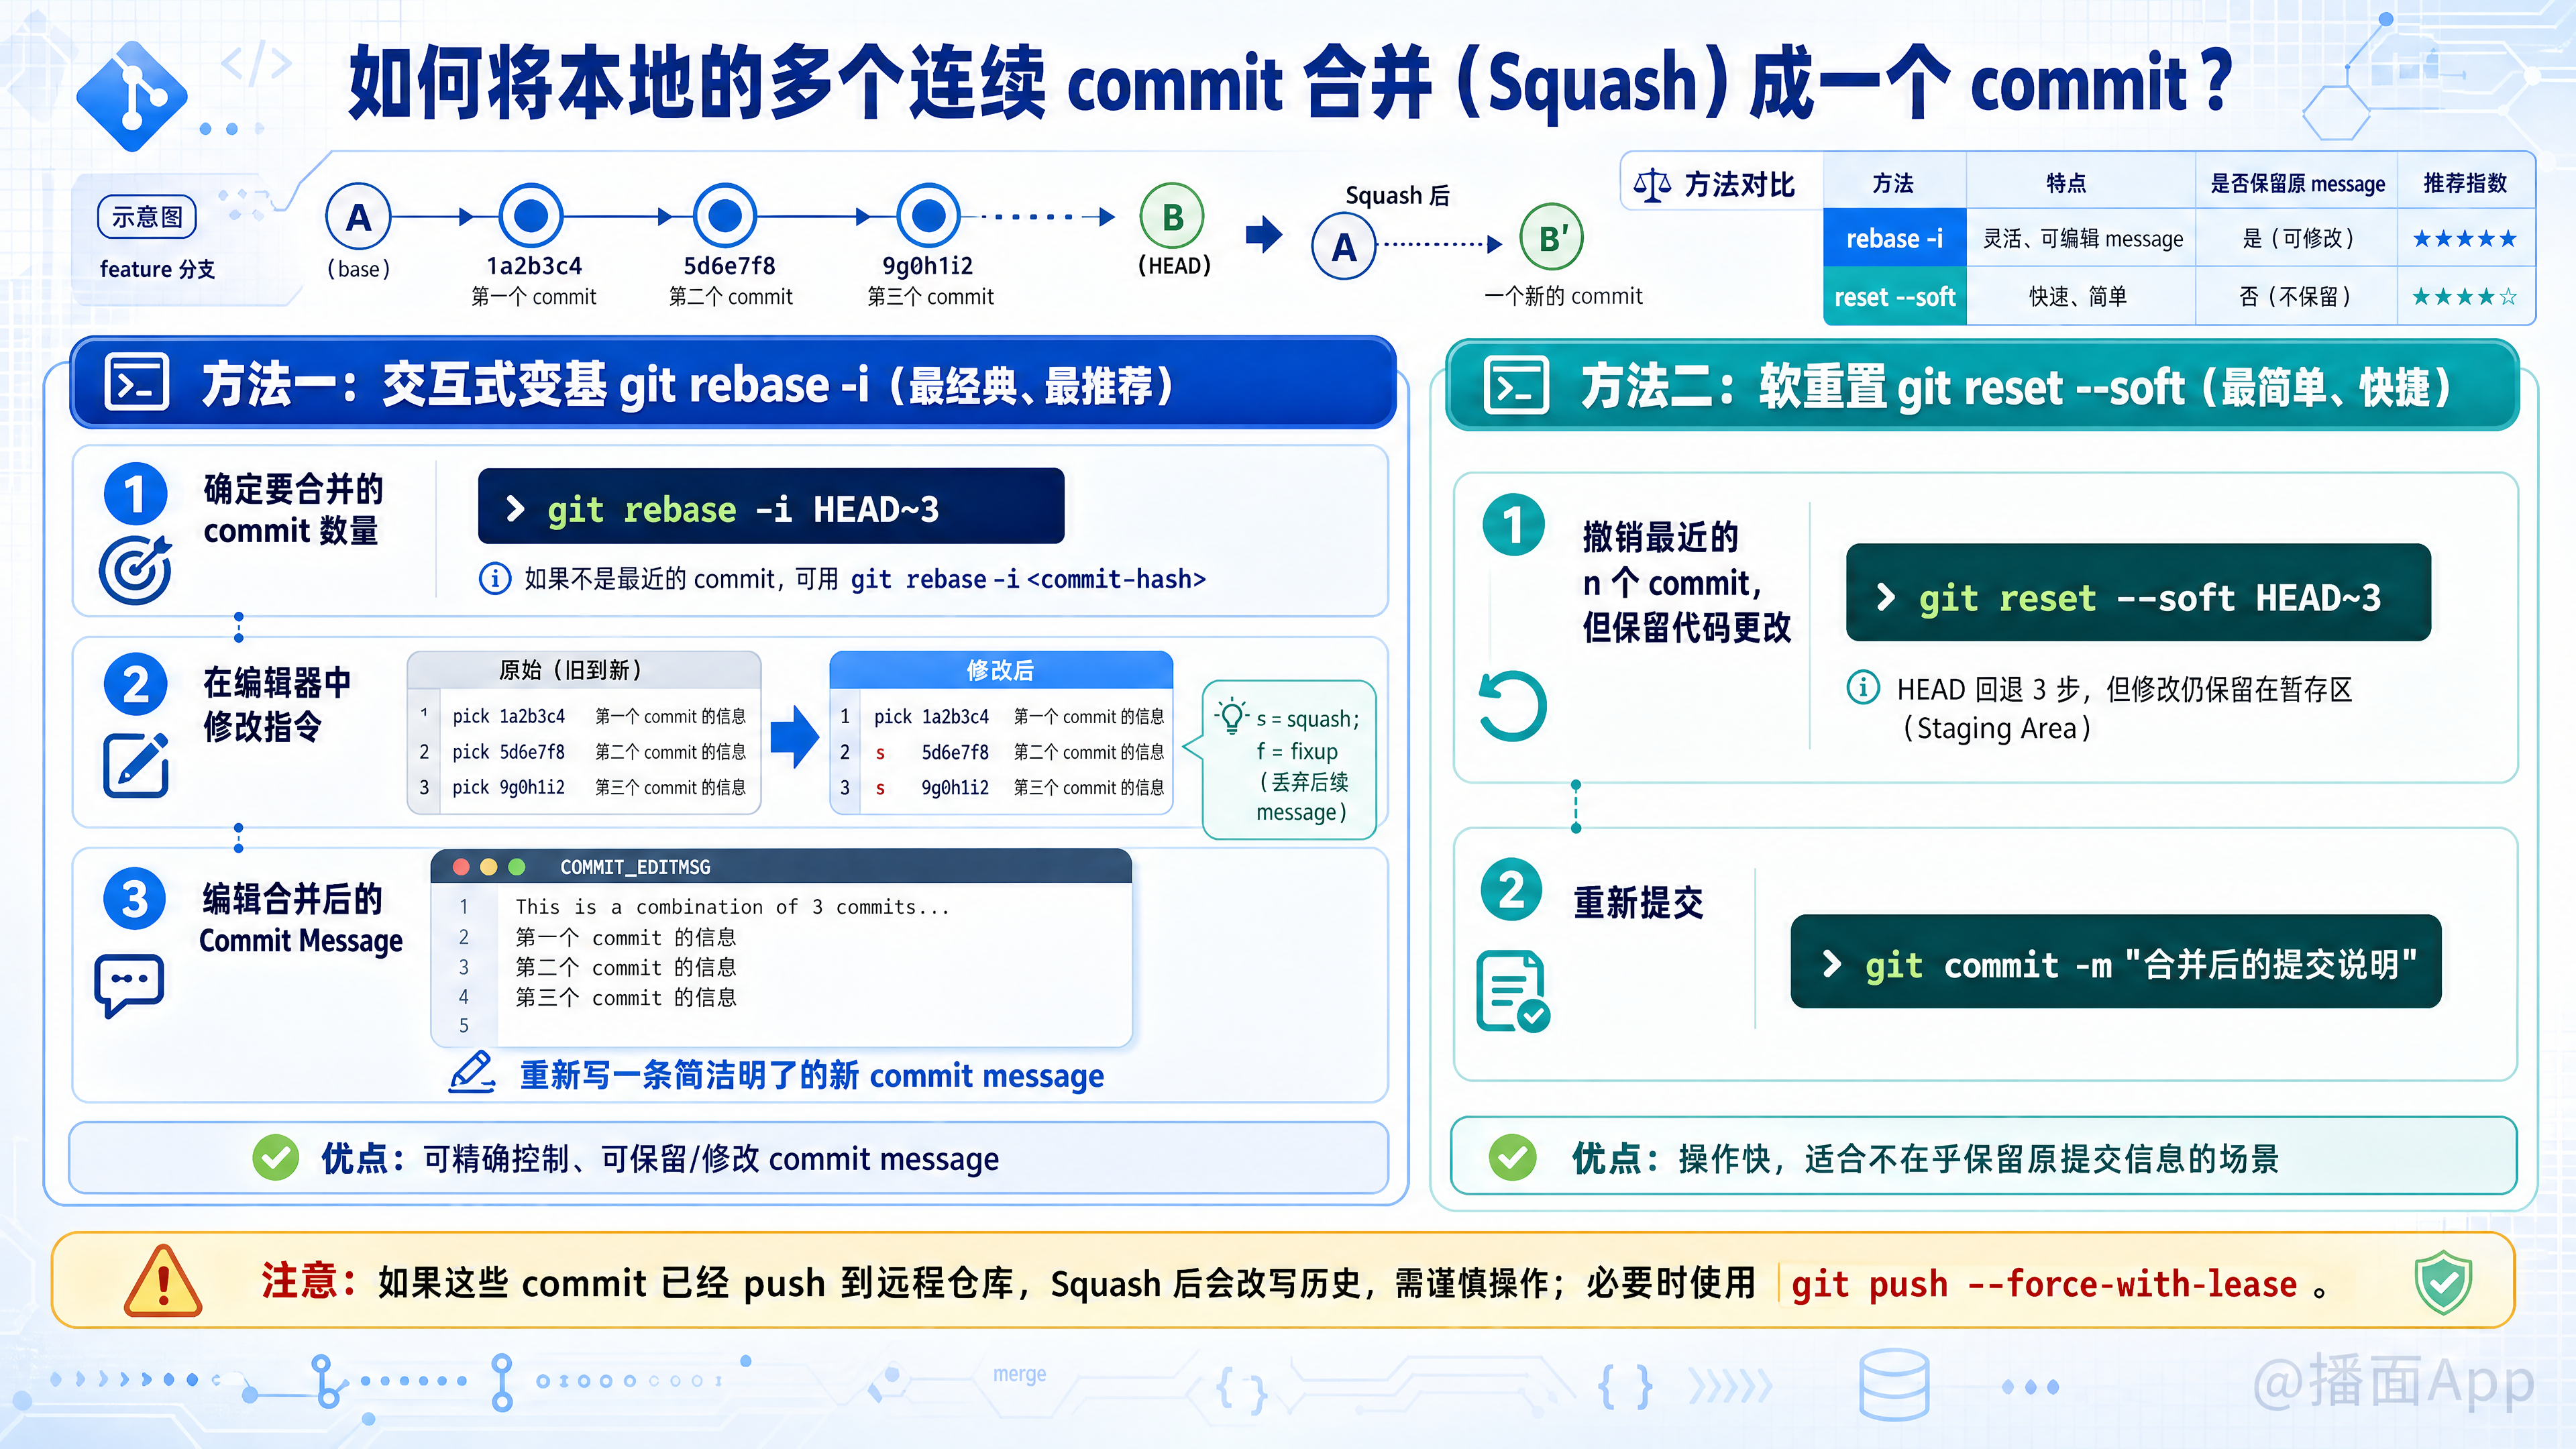Click the feature 分支 label
The image size is (2576, 1449).
pyautogui.click(x=157, y=269)
